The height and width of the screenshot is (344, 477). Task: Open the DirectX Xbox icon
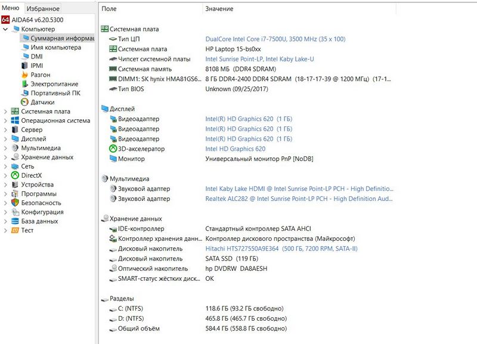click(15, 175)
